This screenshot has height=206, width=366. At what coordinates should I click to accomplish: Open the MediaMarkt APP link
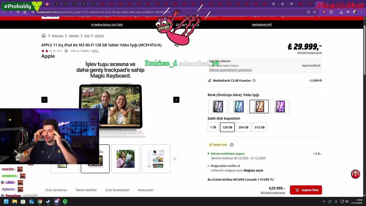262,25
